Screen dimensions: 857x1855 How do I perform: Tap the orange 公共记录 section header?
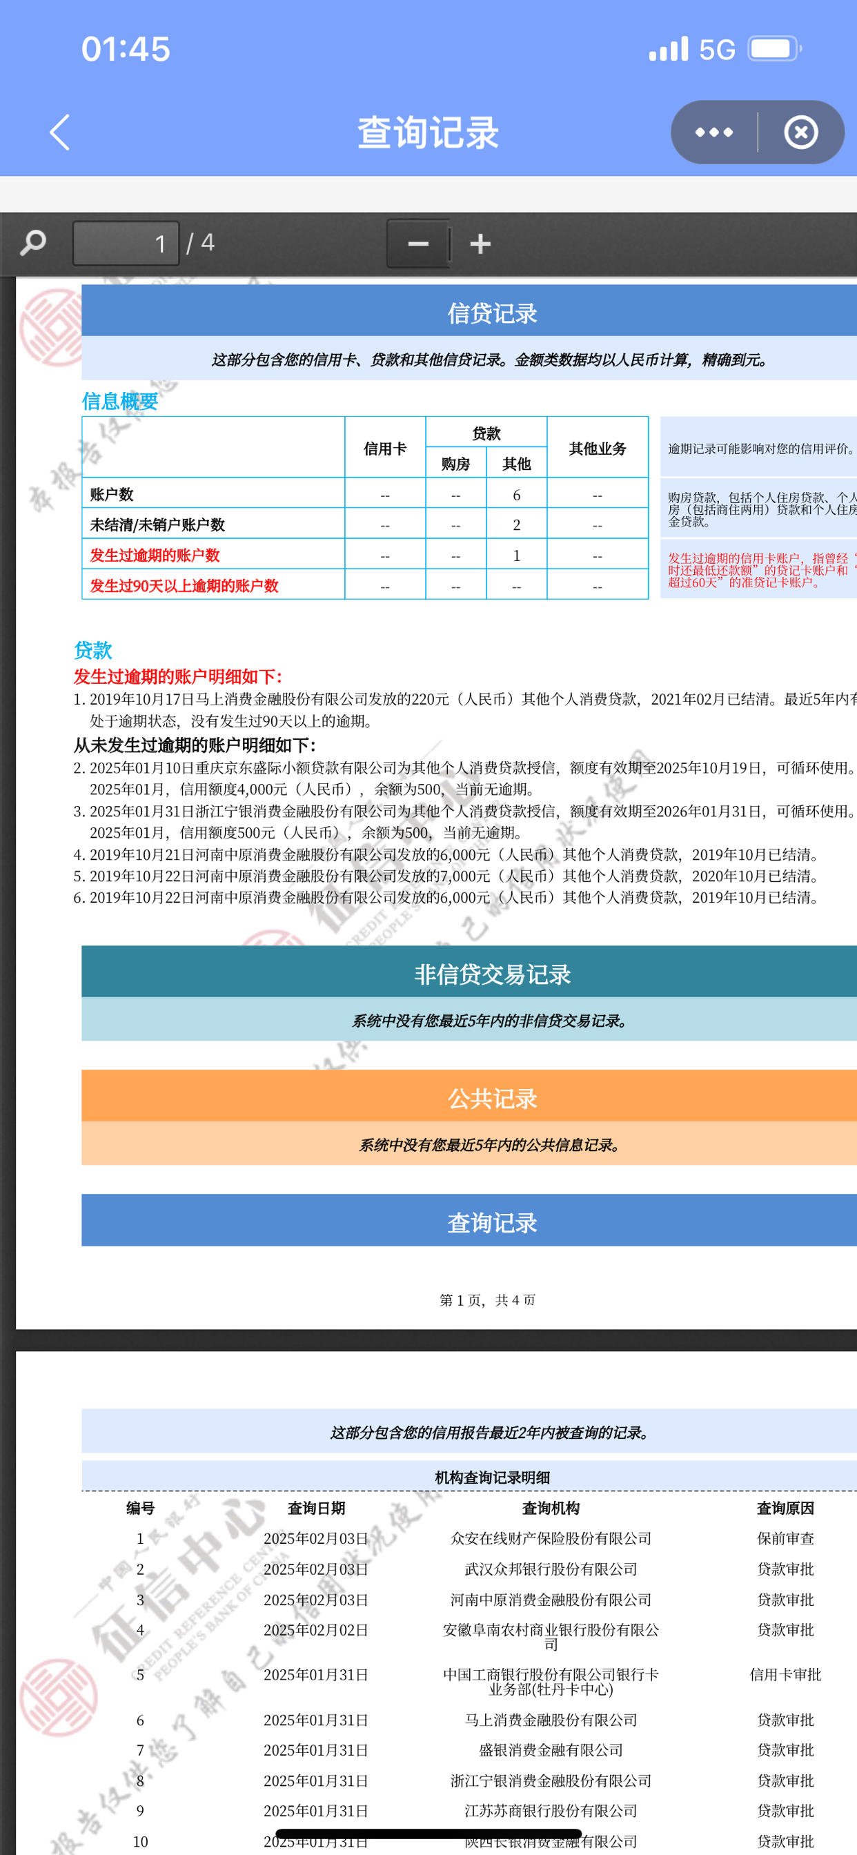[469, 1095]
